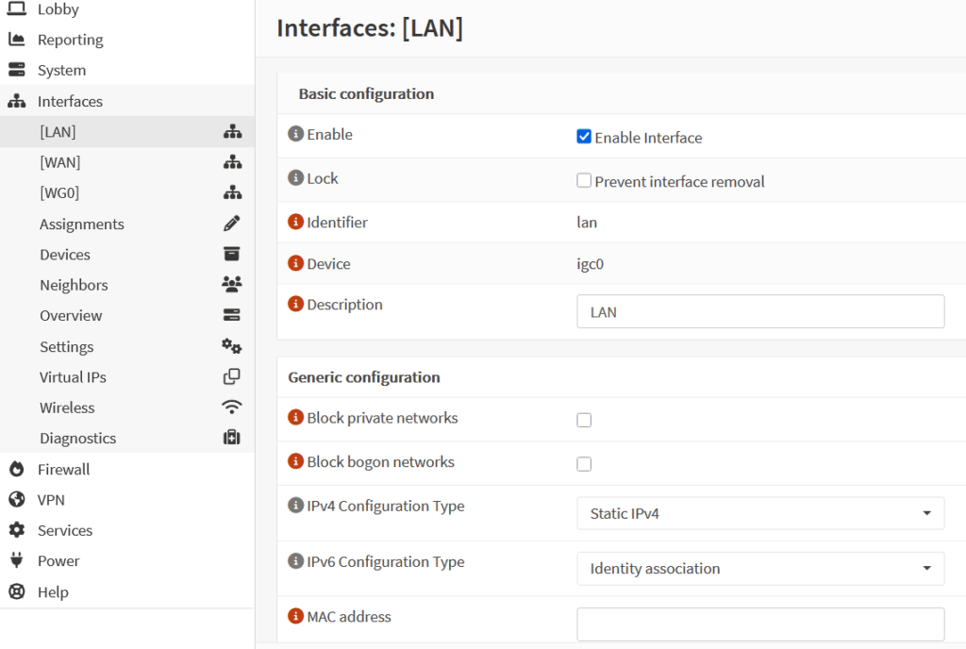Click the Wi-Fi icon beside Wireless

231,408
